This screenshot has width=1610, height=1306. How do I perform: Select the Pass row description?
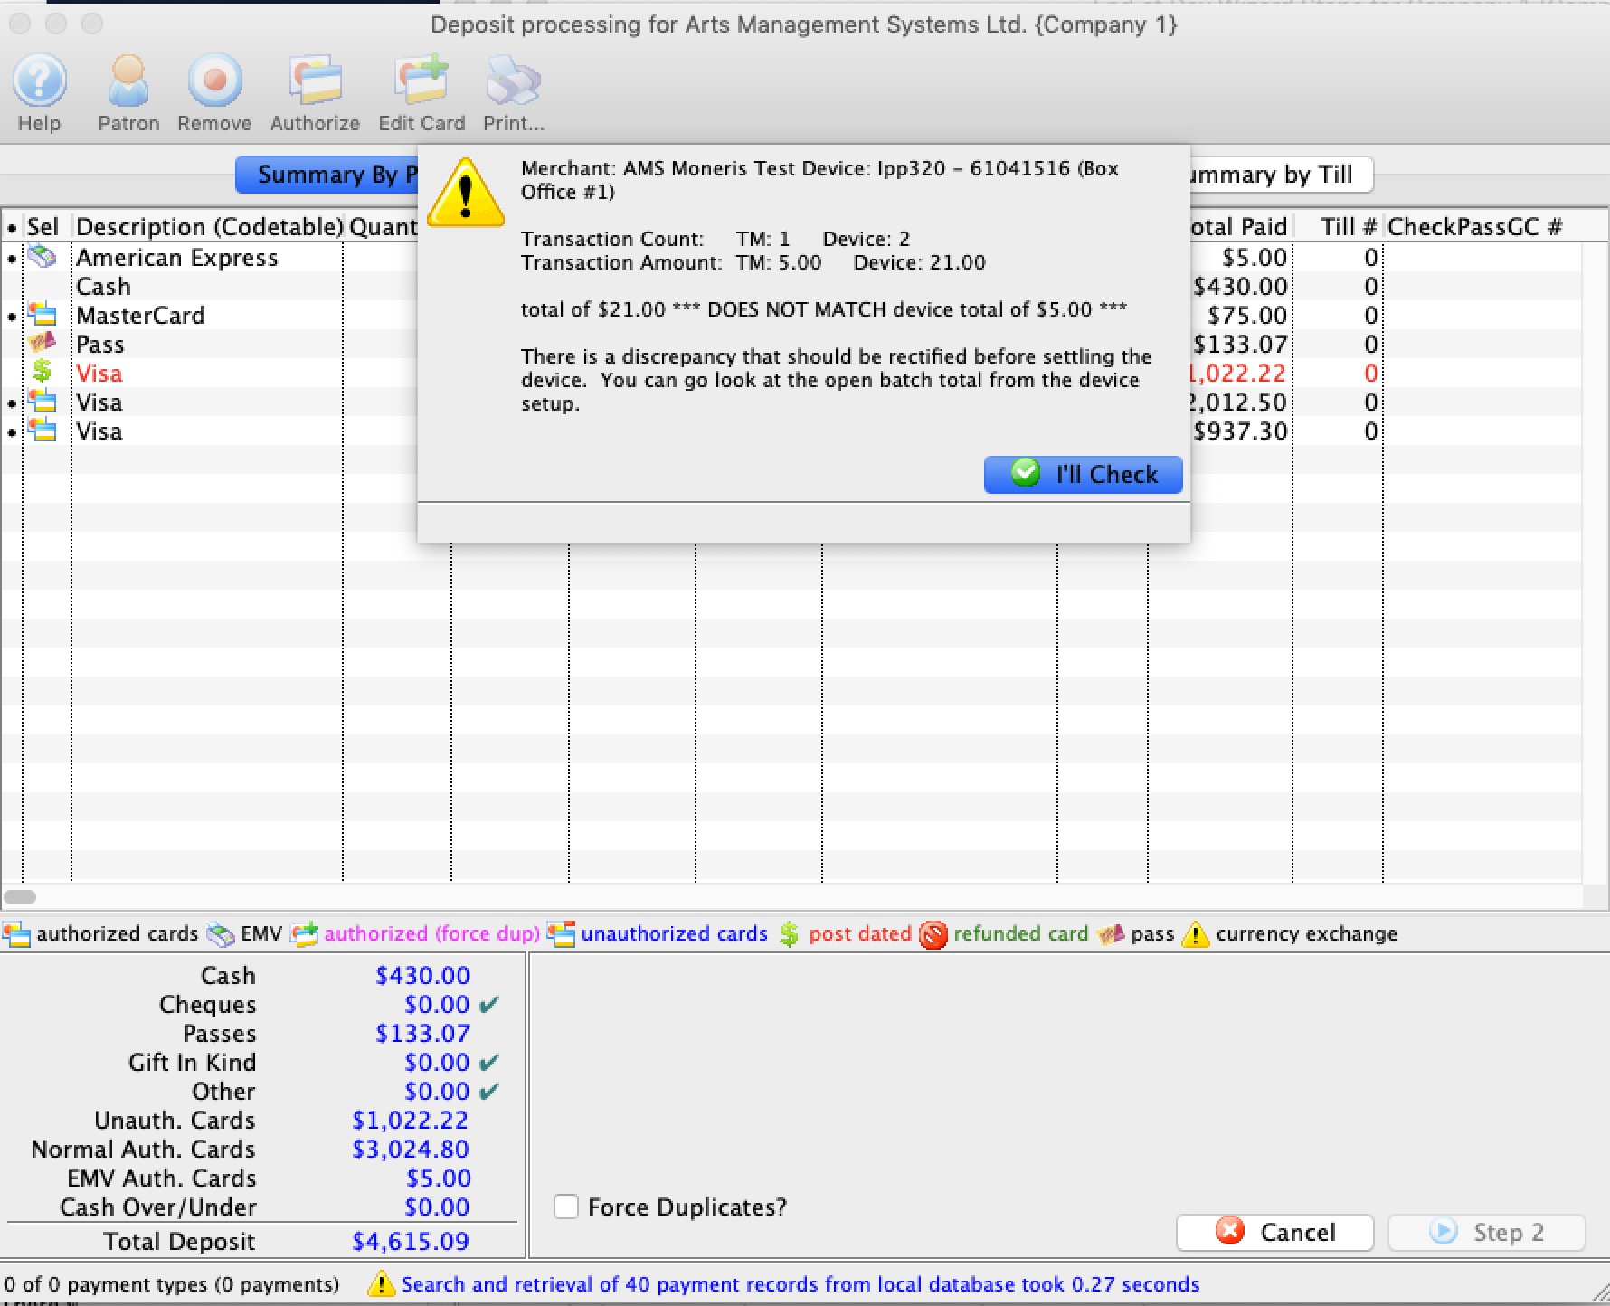click(99, 344)
